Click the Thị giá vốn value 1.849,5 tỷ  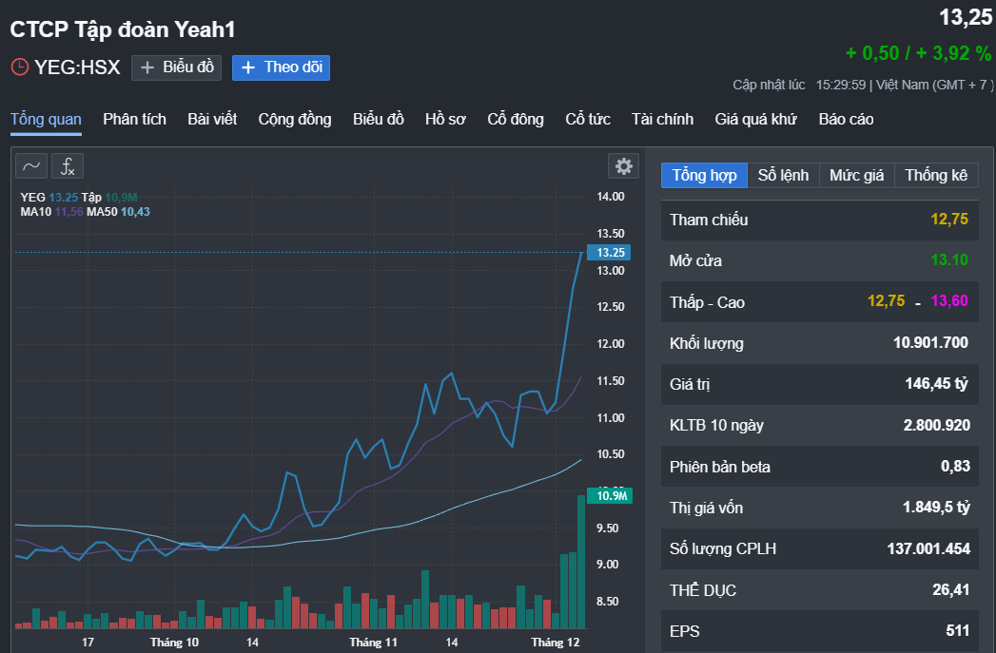pos(936,507)
